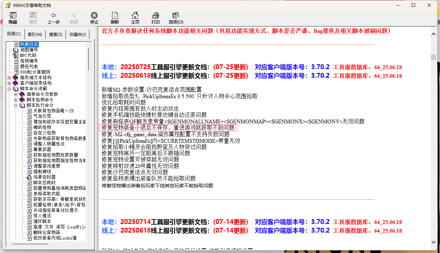Refresh the page using 刷新
Screen dimensions: 440x253
tap(114, 18)
